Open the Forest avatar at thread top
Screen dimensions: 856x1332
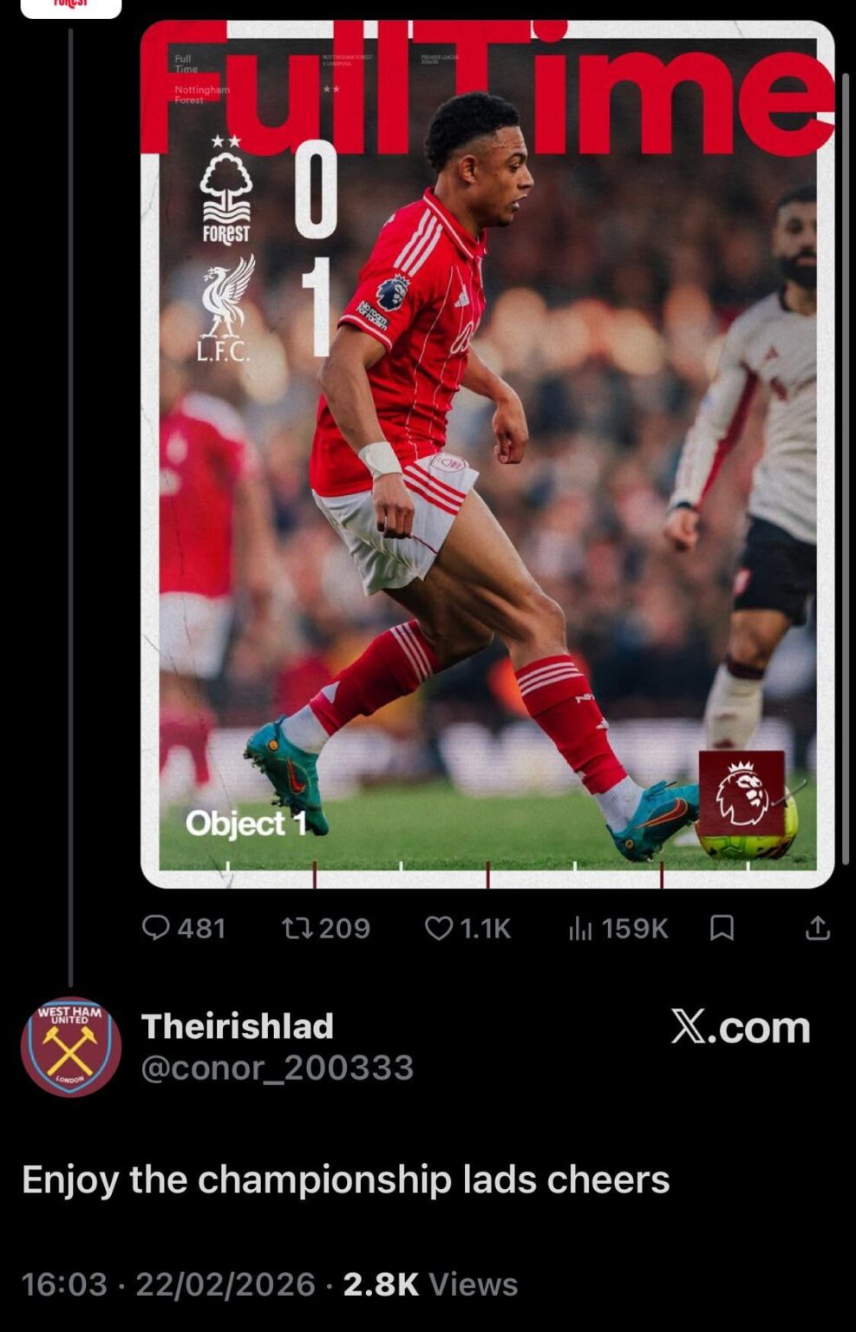pyautogui.click(x=71, y=8)
